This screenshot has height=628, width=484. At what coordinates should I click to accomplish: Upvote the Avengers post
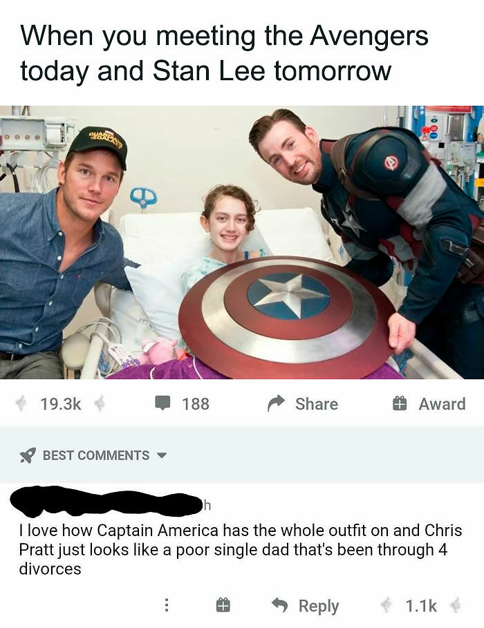pyautogui.click(x=21, y=403)
